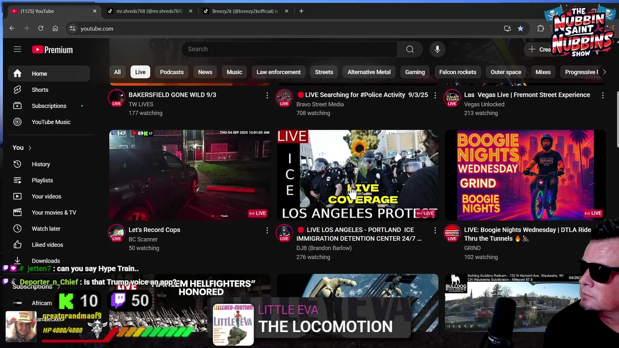Open BAKERSFIELD GONE WILD 9/3 title
619x348 pixels.
click(172, 95)
